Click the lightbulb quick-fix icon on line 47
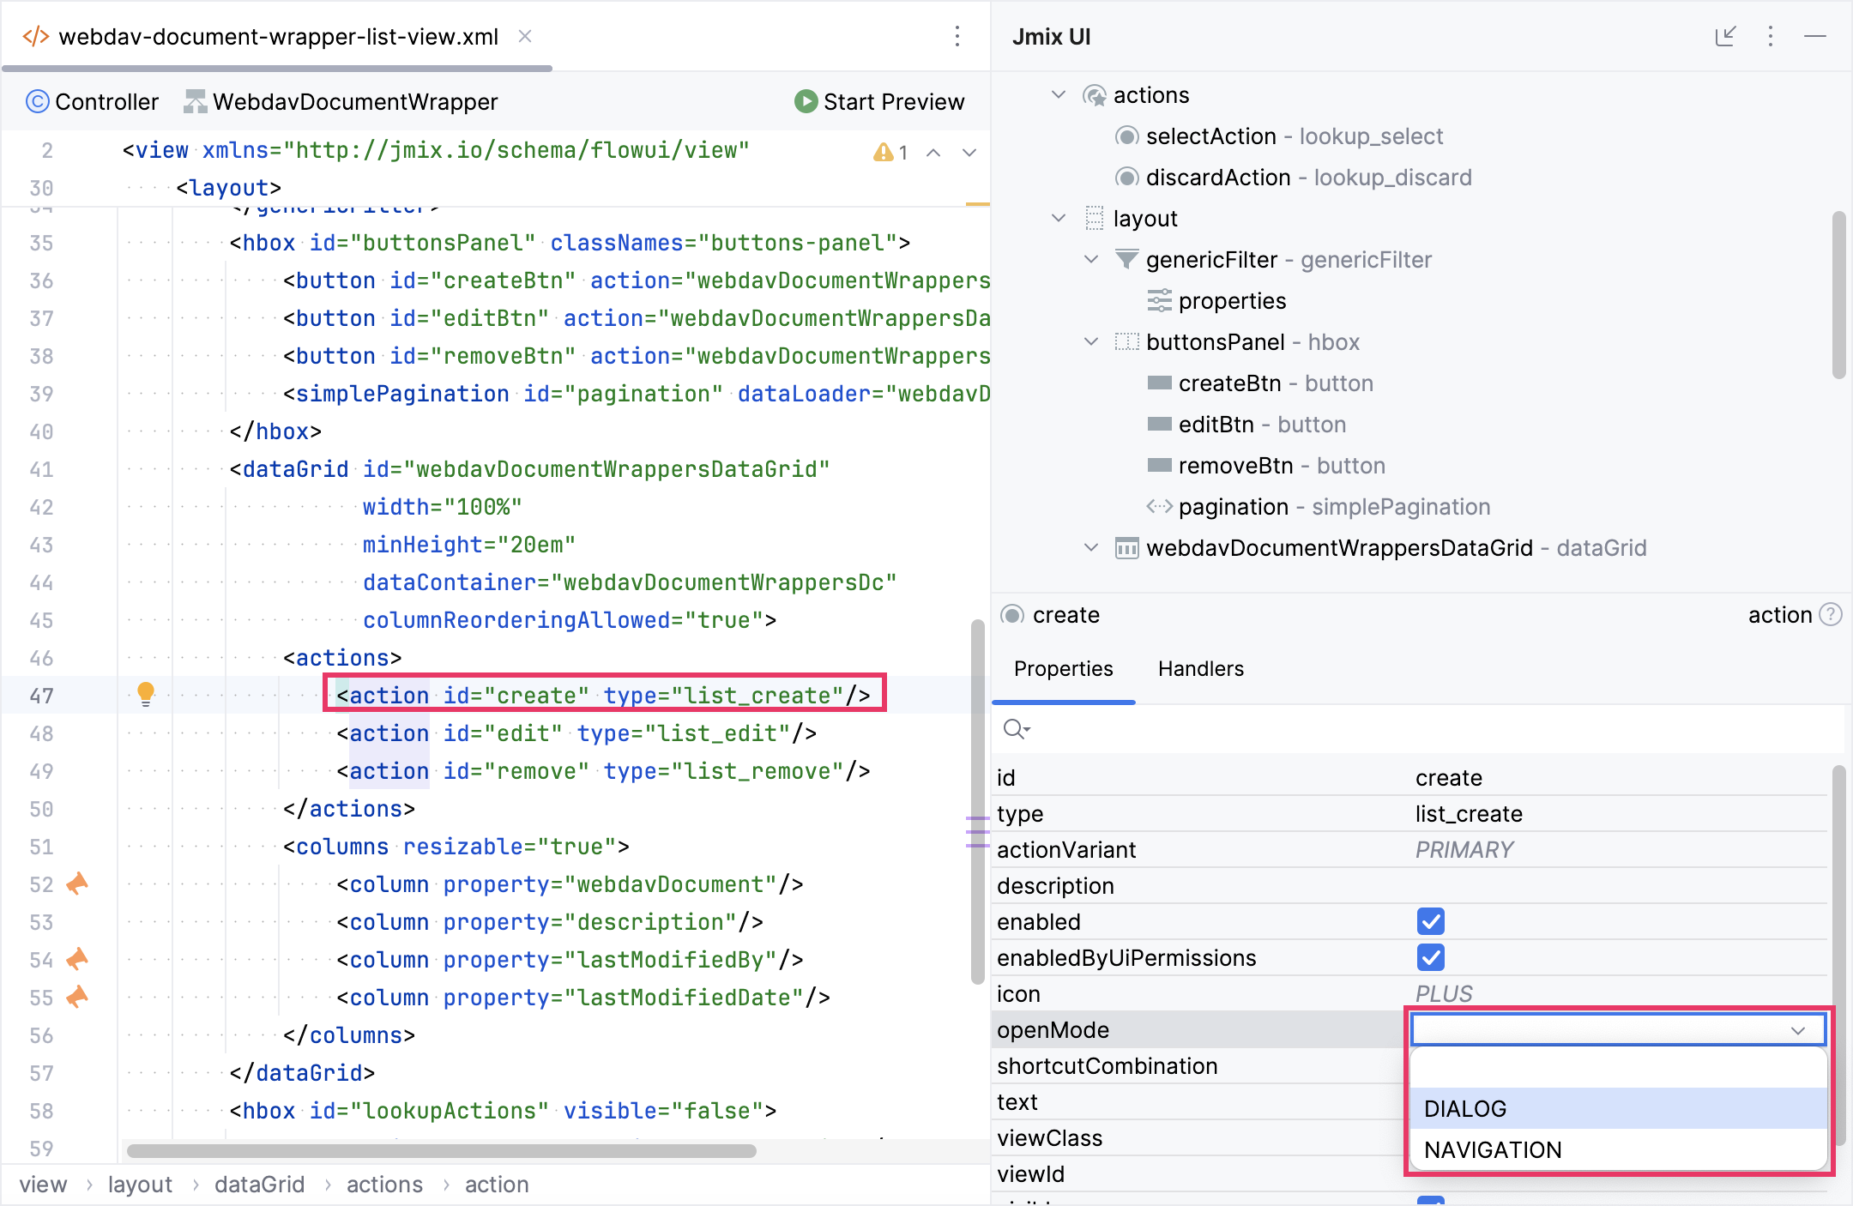The height and width of the screenshot is (1206, 1853). (x=146, y=693)
